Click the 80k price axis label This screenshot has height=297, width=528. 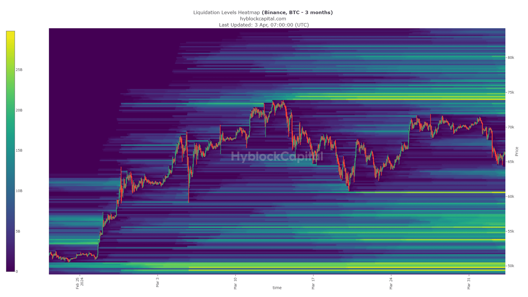511,58
